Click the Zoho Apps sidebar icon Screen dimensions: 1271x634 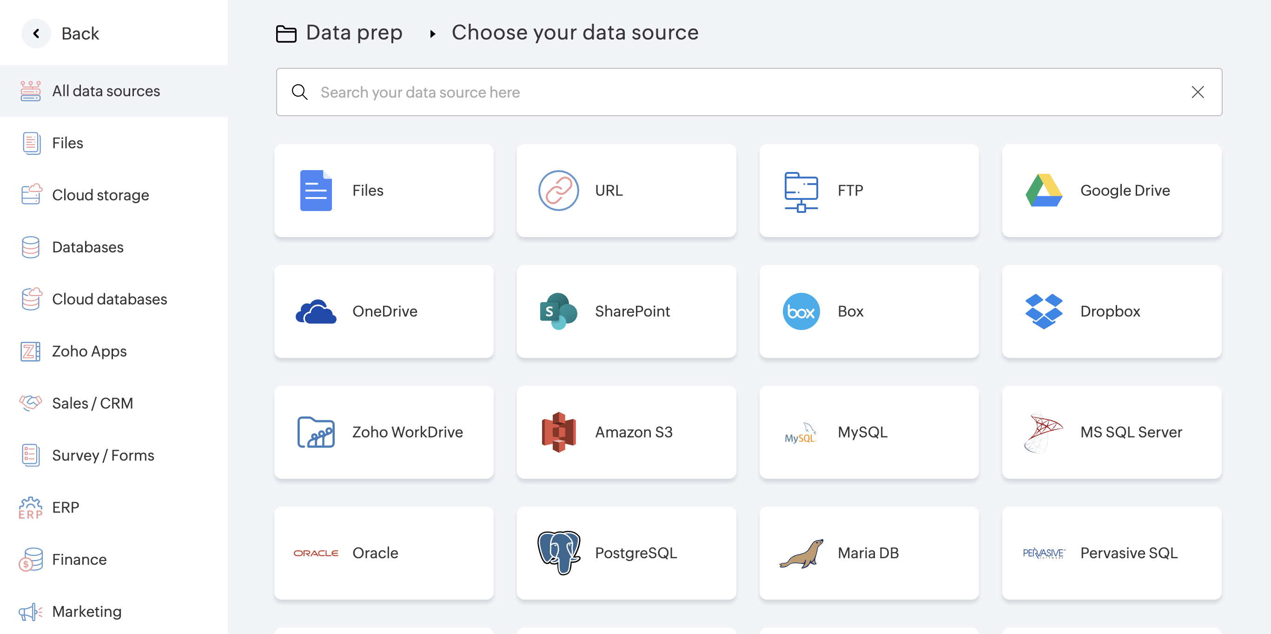(x=31, y=351)
